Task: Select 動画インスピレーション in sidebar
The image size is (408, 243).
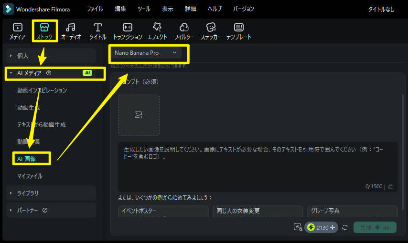Action: pyautogui.click(x=42, y=91)
